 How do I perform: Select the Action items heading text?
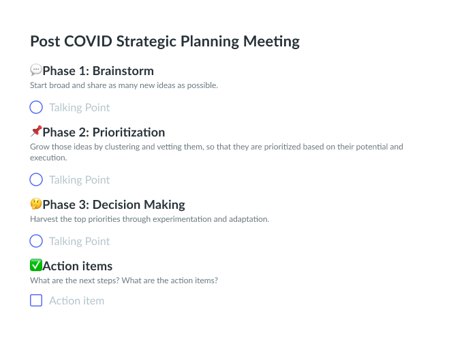(x=78, y=266)
